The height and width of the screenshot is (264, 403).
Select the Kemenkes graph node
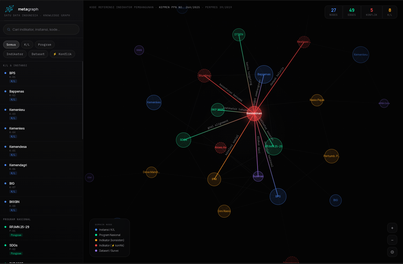pos(154,103)
